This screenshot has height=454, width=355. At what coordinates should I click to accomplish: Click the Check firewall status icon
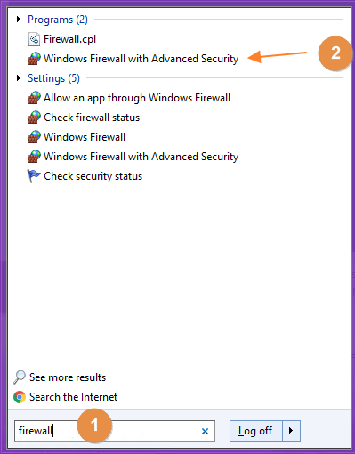point(34,118)
